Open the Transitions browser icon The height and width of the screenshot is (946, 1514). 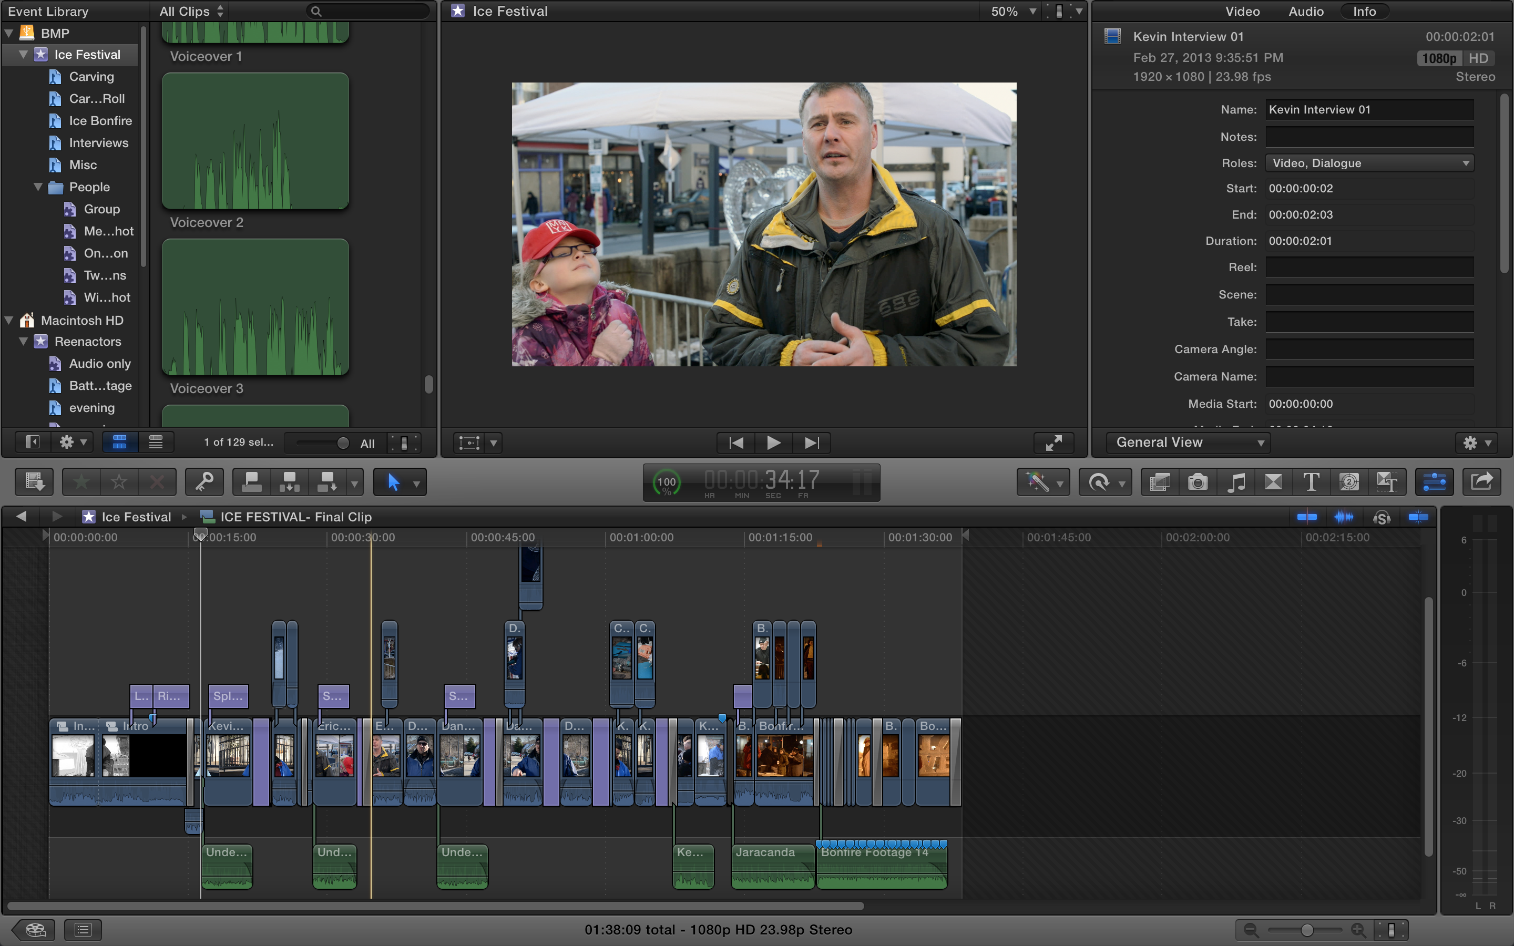tap(1273, 482)
